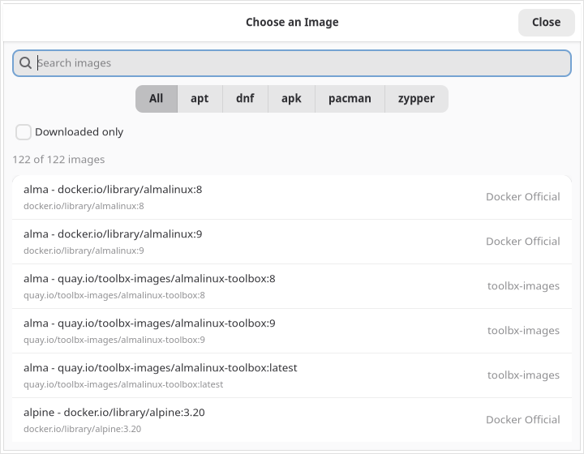Enable the Downloaded only checkbox
The image size is (584, 454).
coord(23,132)
